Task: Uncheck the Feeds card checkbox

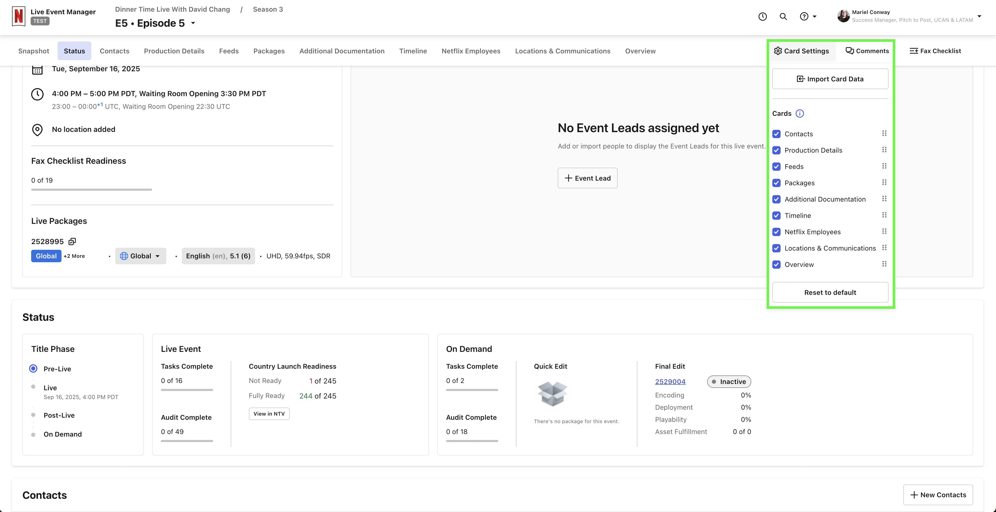Action: (x=776, y=166)
